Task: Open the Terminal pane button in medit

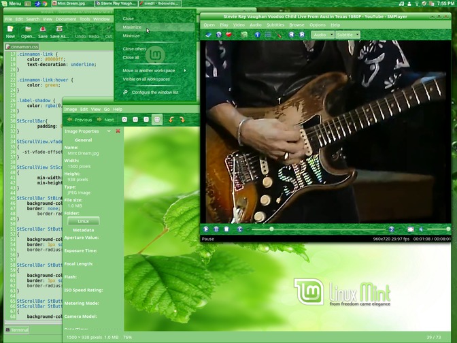Action: click(17, 330)
